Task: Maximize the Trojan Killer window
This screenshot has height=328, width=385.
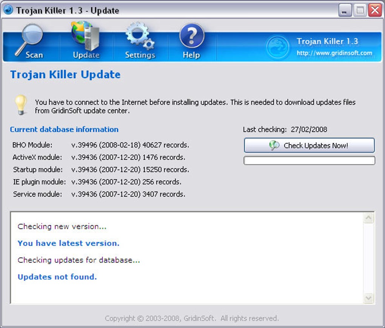Action: click(360, 11)
